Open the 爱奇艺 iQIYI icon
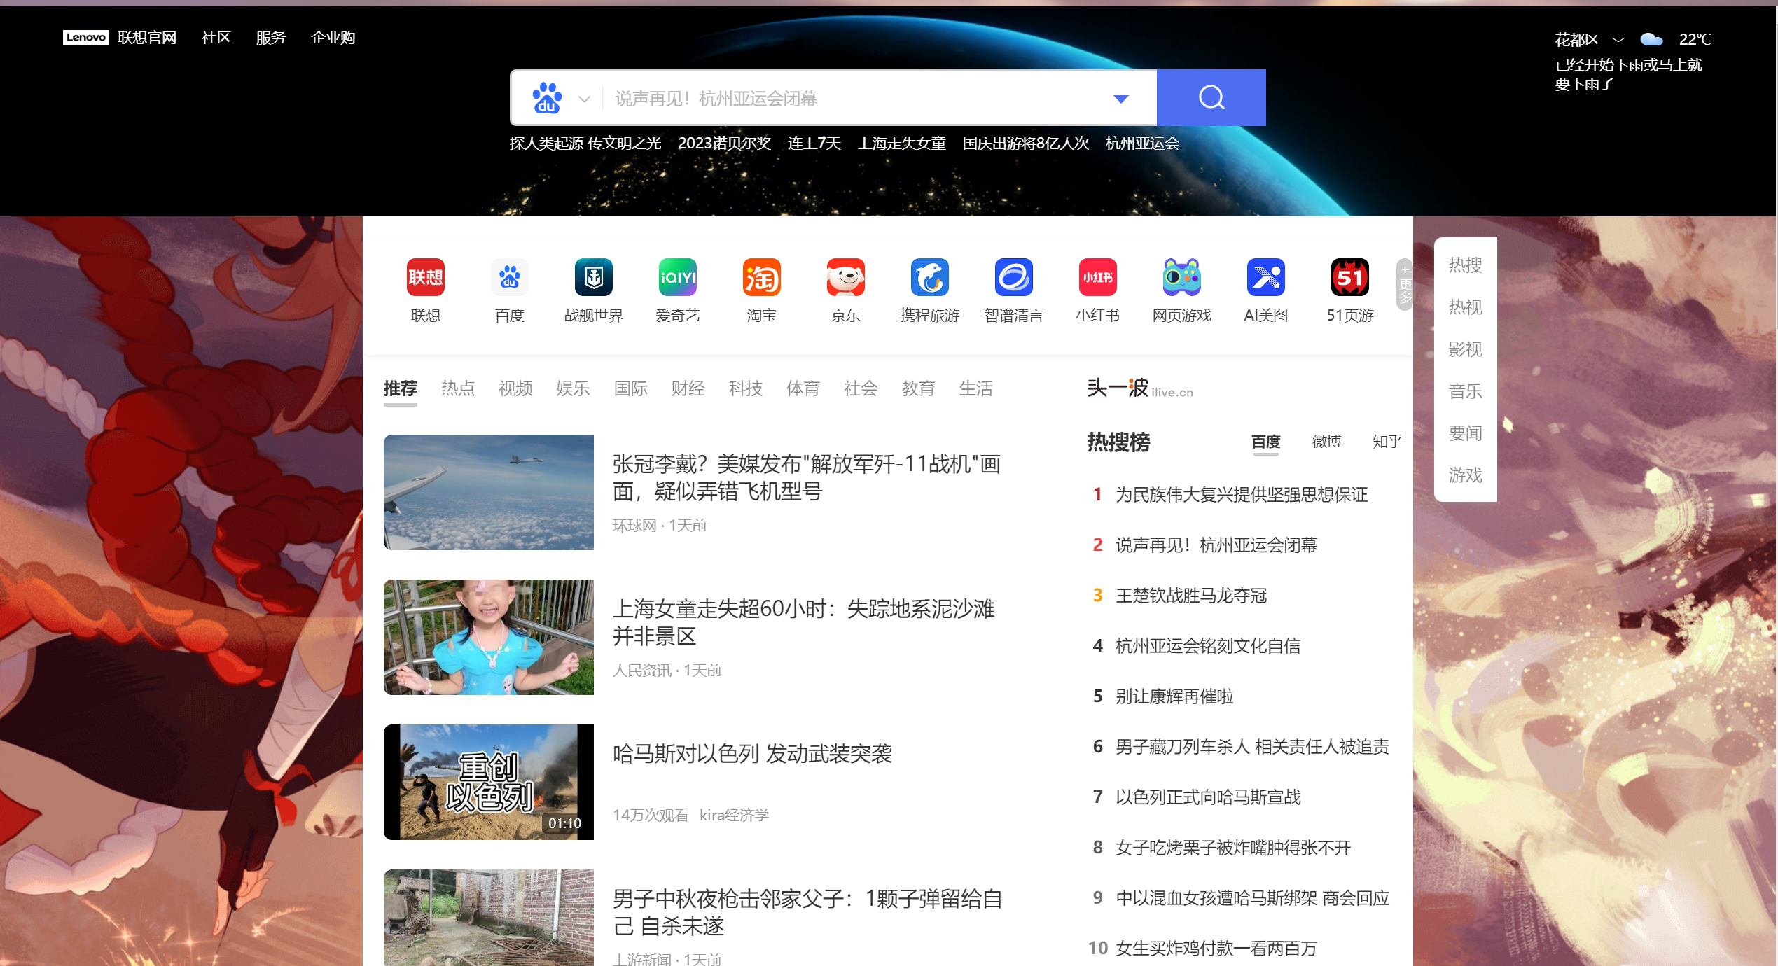Viewport: 1778px width, 966px height. pyautogui.click(x=677, y=277)
